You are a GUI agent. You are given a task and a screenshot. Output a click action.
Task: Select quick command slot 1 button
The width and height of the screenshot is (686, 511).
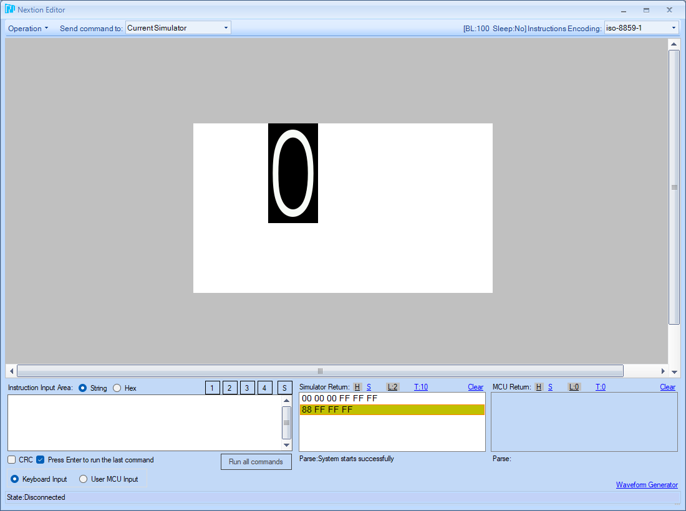(x=213, y=388)
